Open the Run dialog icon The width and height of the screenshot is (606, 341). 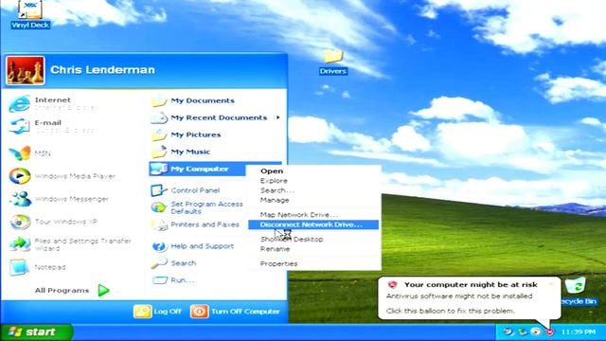pos(159,280)
